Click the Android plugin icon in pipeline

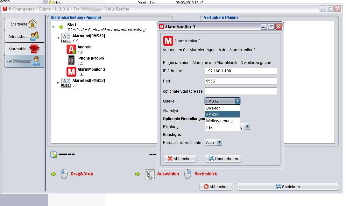pos(71,49)
